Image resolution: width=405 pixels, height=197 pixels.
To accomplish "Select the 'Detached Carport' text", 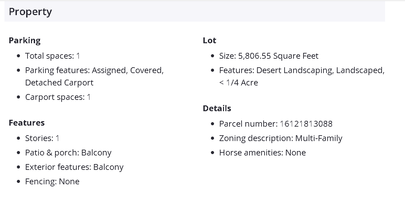I will [59, 83].
